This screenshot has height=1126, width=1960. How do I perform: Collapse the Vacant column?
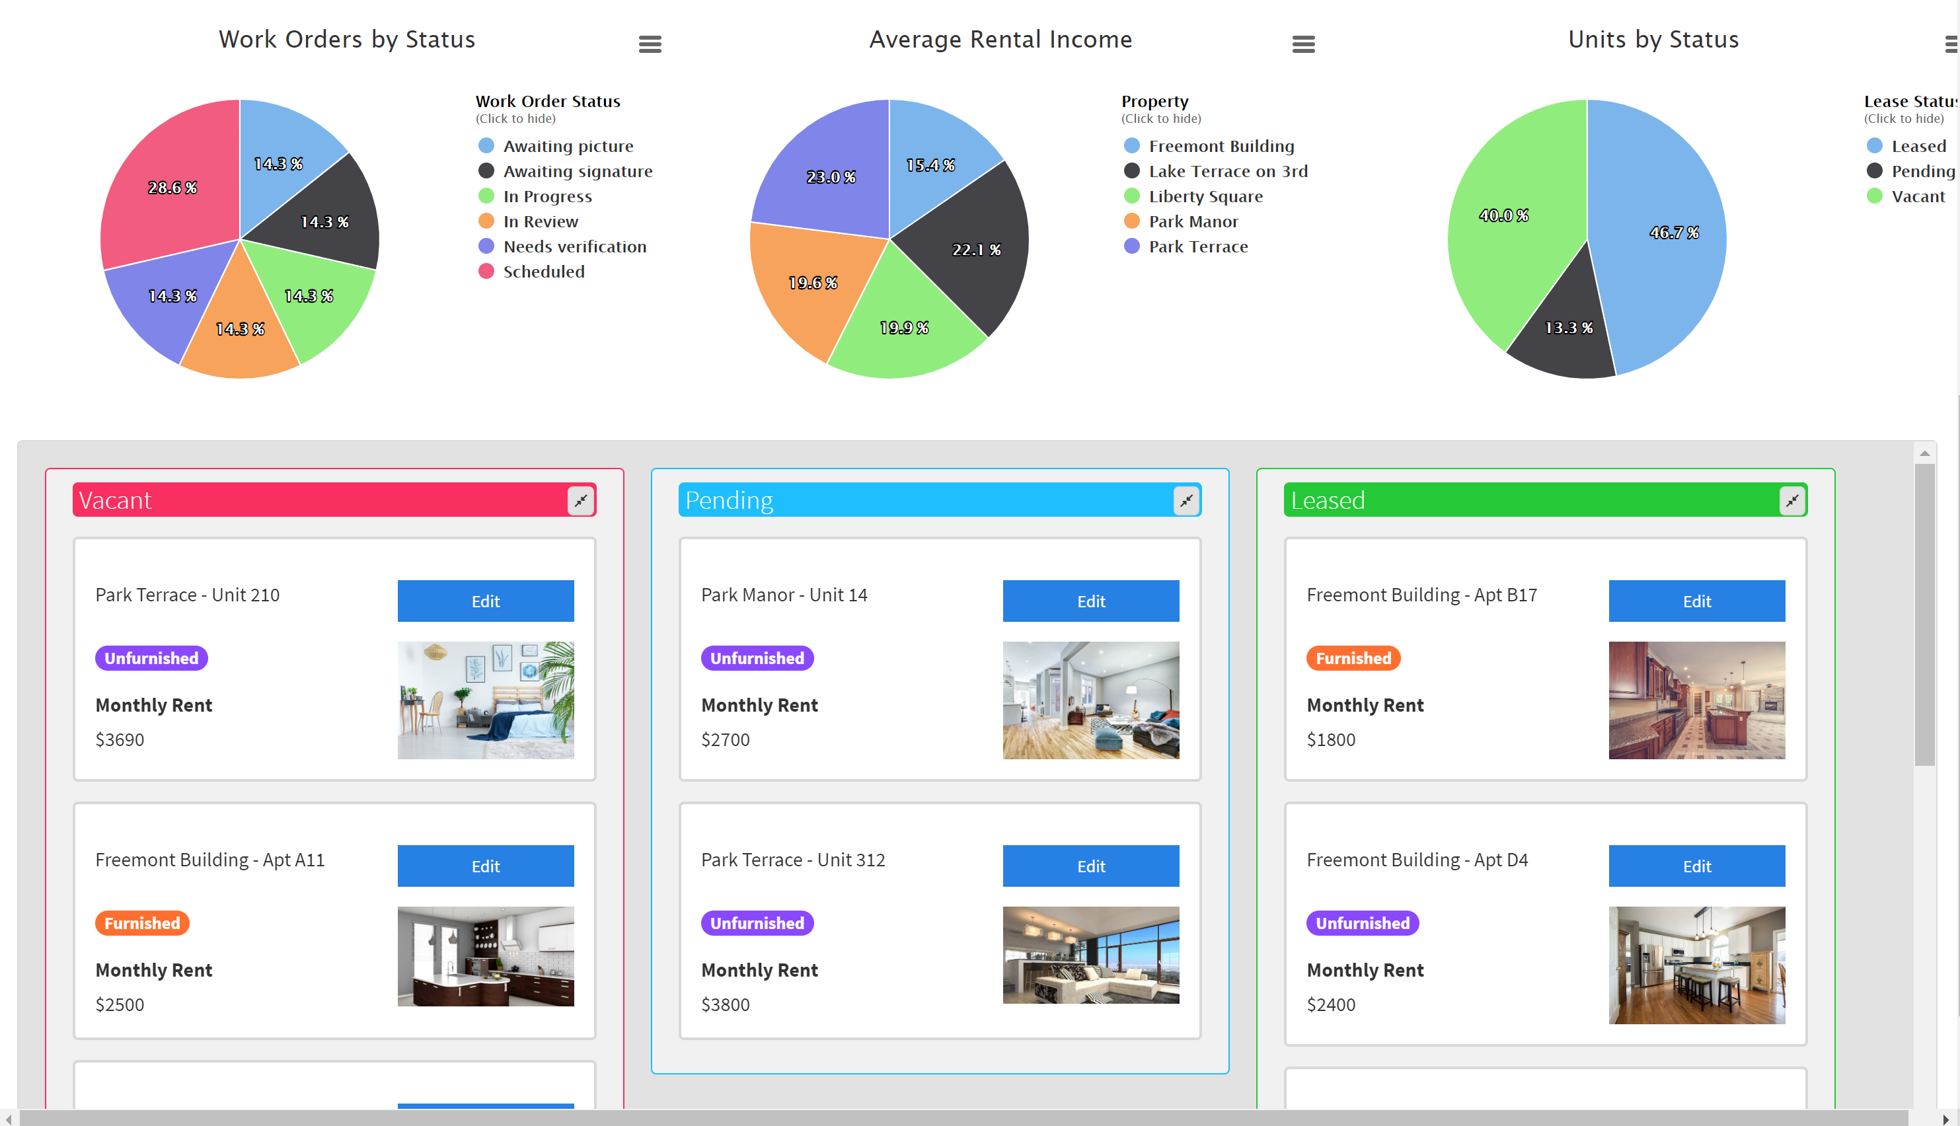(581, 500)
